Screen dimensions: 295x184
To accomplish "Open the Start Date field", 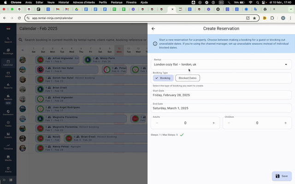I will 221,95.
